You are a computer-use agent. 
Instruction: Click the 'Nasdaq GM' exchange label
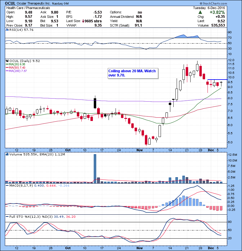coord(60,3)
